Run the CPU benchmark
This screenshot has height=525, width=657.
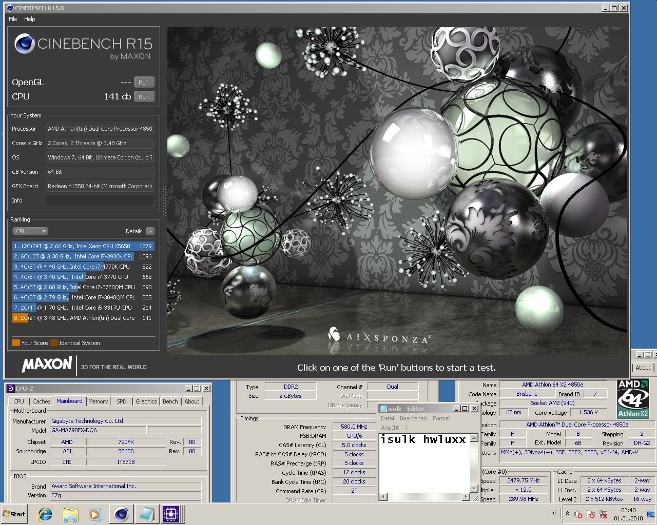(x=144, y=97)
